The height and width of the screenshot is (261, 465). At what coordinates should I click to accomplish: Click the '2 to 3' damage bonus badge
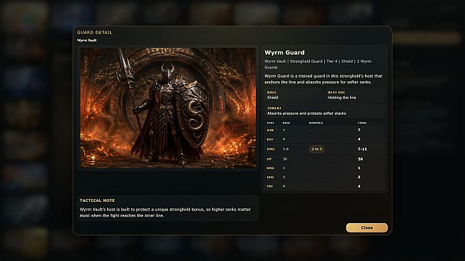pyautogui.click(x=316, y=149)
